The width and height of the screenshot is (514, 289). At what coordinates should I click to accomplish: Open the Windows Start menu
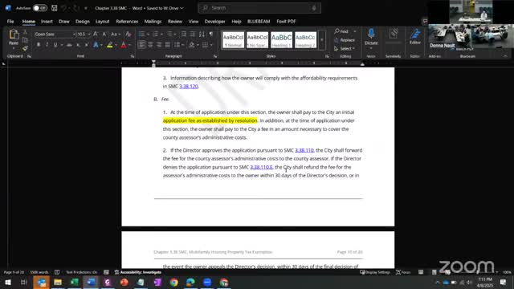[7, 282]
